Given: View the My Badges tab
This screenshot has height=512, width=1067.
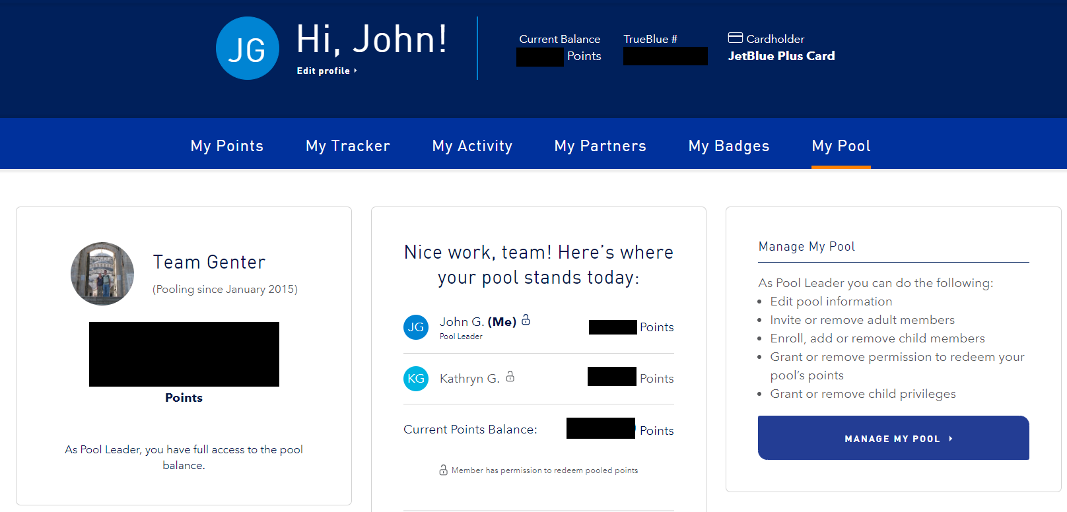Looking at the screenshot, I should [x=728, y=146].
